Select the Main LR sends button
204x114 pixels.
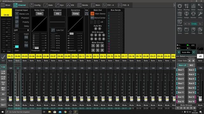tap(182, 65)
